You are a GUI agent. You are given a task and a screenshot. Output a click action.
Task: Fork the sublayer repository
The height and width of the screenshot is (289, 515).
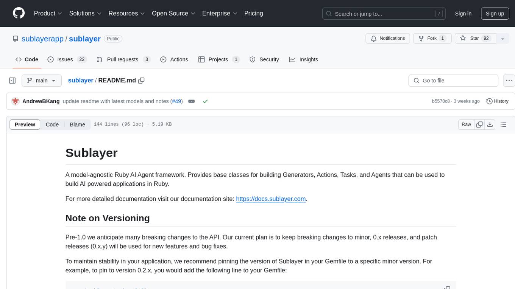(431, 39)
